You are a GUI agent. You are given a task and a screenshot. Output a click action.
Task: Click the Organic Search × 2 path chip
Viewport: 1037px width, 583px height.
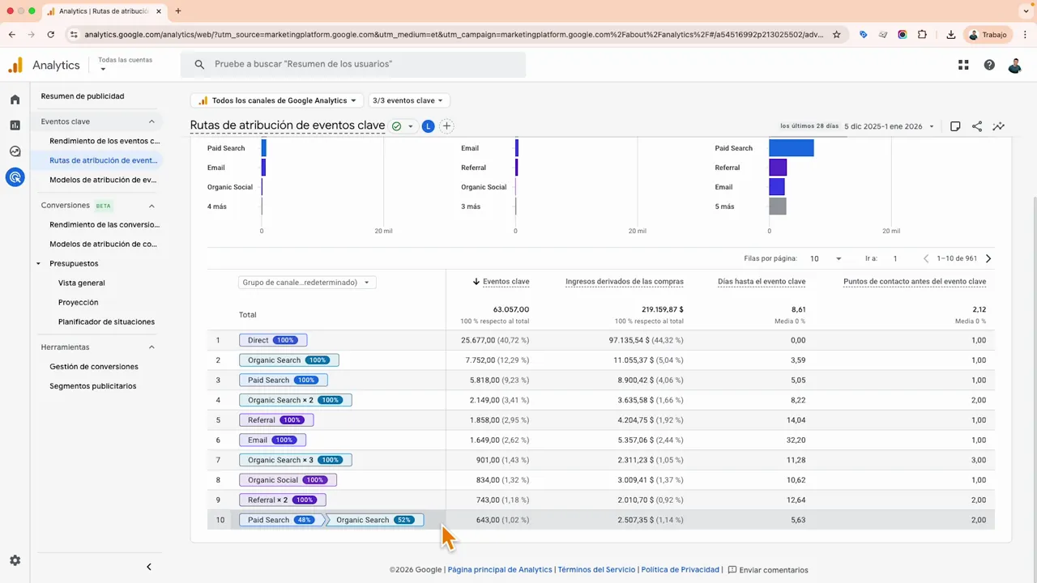(x=295, y=400)
